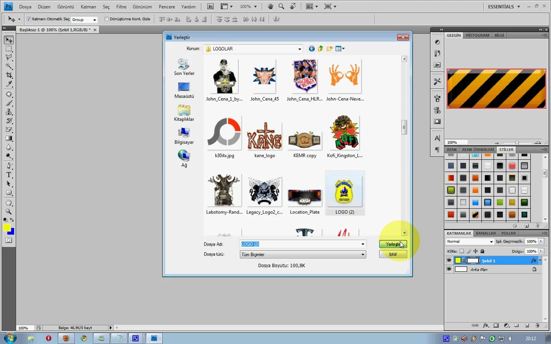Switch to the YOLLAR tab
This screenshot has height=344, width=551.
(x=508, y=233)
